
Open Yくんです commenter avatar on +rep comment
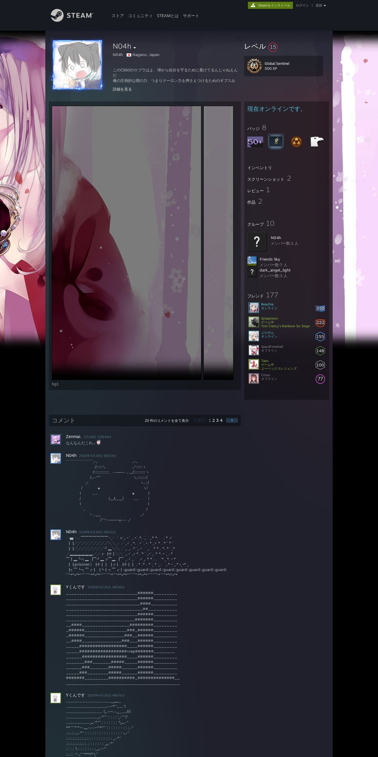56,590
